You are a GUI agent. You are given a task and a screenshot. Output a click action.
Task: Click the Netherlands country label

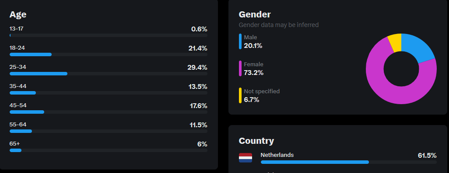click(277, 155)
